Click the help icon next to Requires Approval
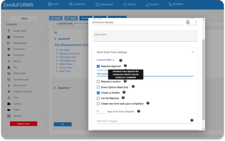 tap(125, 65)
